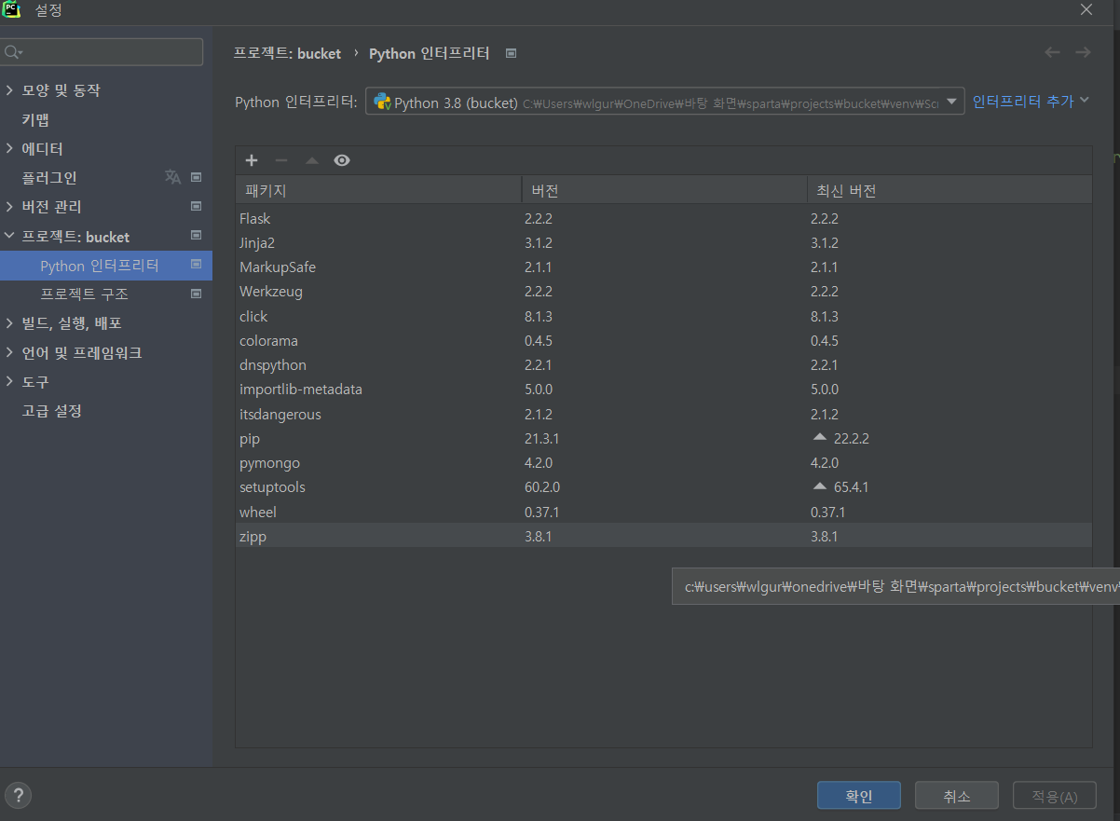The height and width of the screenshot is (821, 1120).
Task: Select the click package row
Action: point(663,316)
